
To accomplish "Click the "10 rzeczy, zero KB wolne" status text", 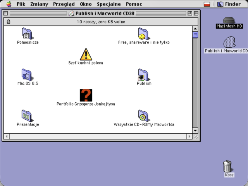I will click(x=101, y=22).
